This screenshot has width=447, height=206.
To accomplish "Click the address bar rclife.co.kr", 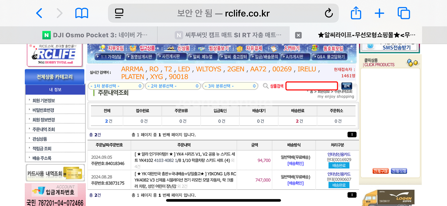I will coord(223,13).
